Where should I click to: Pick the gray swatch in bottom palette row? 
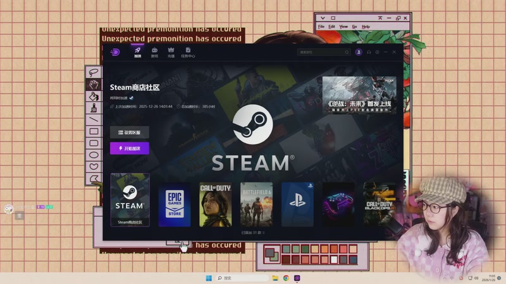point(343,259)
